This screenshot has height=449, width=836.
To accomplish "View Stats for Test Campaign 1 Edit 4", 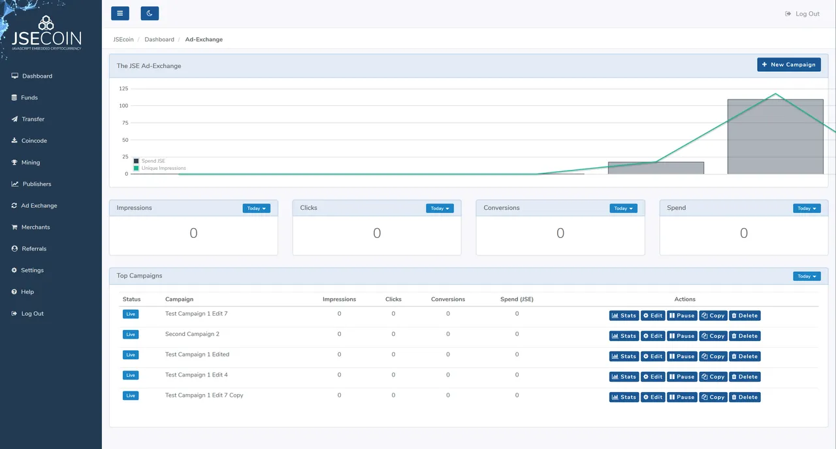I will coord(624,376).
